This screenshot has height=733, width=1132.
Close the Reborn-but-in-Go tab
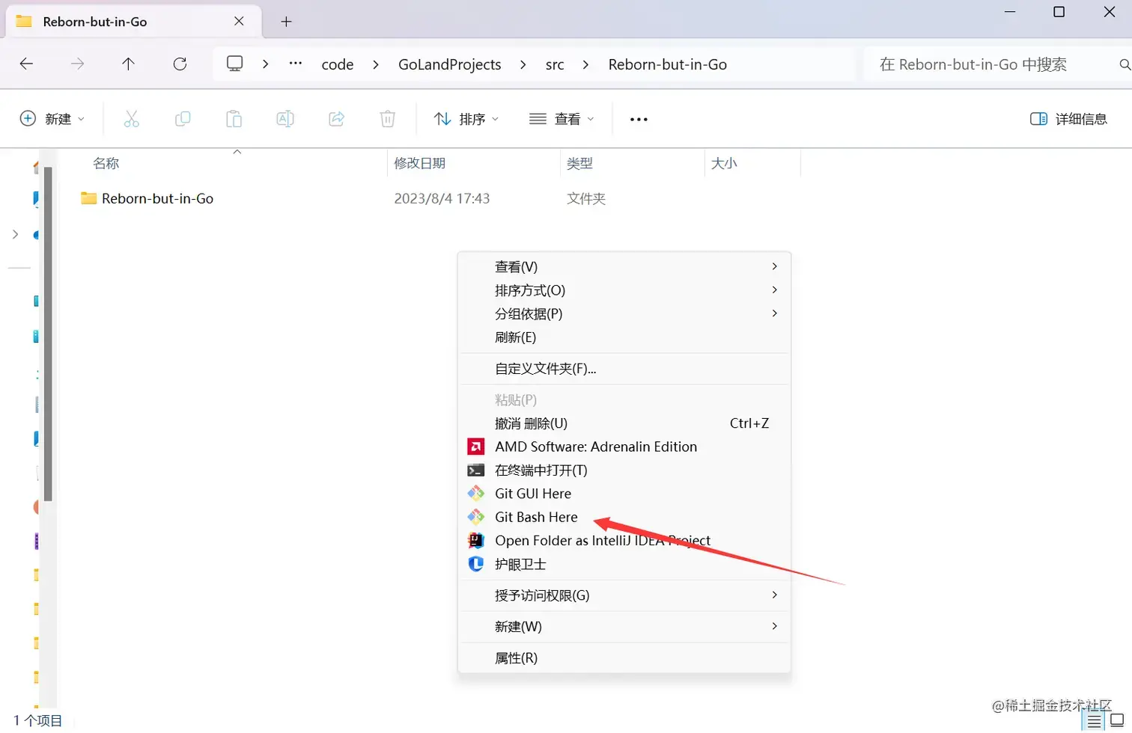click(x=239, y=22)
